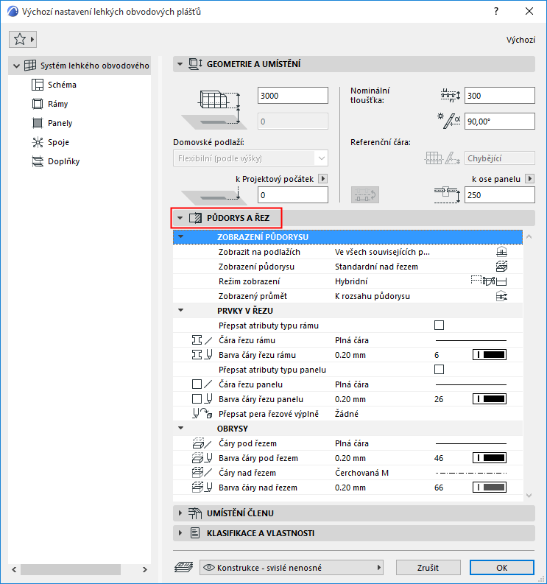Open pen color swatch for Barva čáry nad řezem
This screenshot has height=584, width=547.
[x=490, y=488]
